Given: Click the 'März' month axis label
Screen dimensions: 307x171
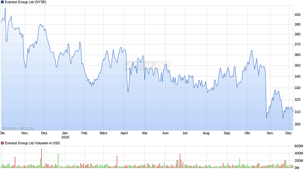Looking at the screenshot, I should pos(104,133).
